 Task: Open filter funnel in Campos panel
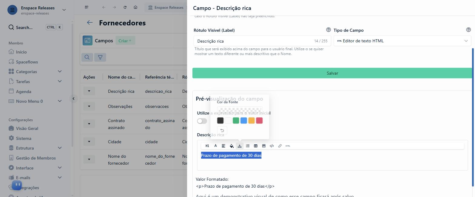(x=100, y=57)
